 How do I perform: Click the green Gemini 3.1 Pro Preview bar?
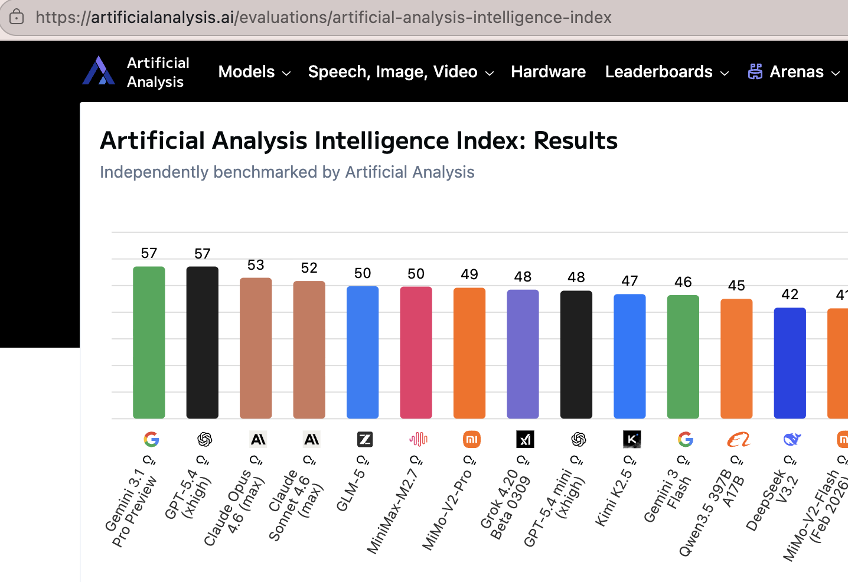[149, 342]
